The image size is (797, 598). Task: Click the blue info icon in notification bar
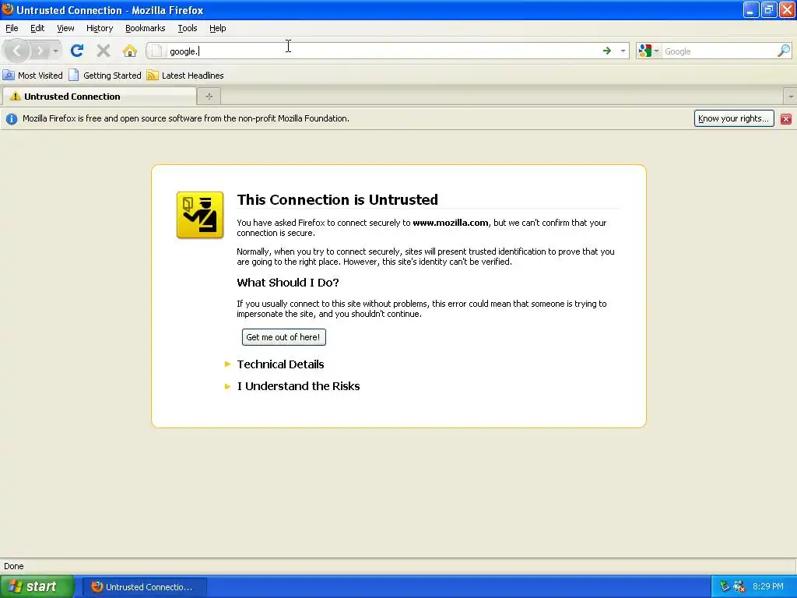coord(11,119)
